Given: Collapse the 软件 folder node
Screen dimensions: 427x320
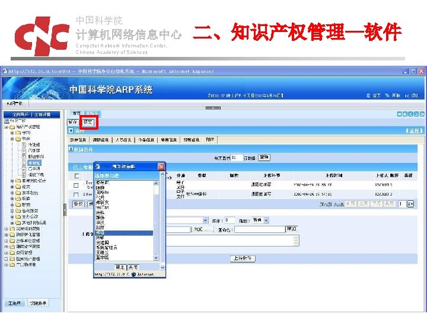Looking at the screenshot, I should click(12, 139).
